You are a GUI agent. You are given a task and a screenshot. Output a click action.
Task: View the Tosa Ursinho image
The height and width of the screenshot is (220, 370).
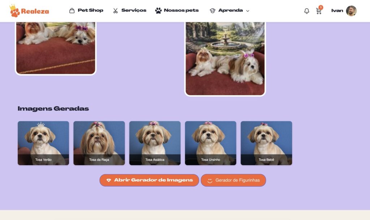211,143
